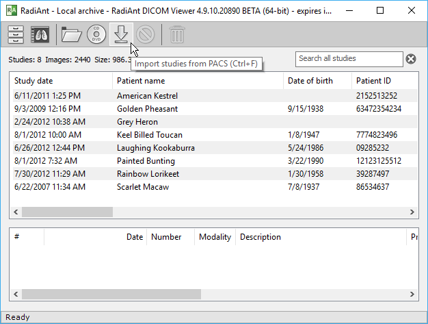Screen dimensions: 428x324
Task: Click the disabled cancel import icon
Action: tap(145, 34)
